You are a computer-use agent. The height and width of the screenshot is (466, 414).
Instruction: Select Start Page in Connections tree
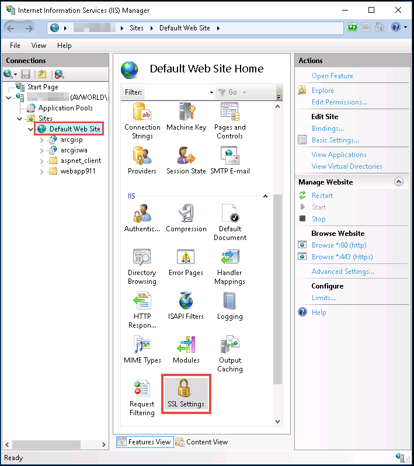click(43, 87)
